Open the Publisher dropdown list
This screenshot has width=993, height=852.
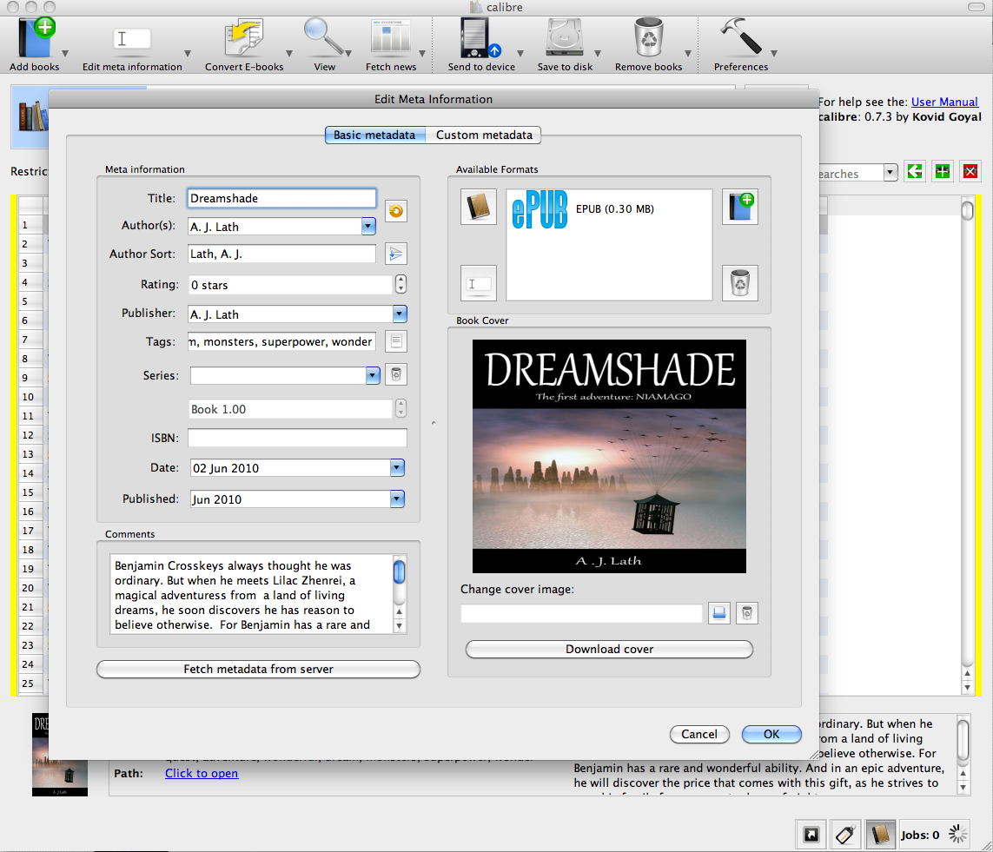click(x=400, y=314)
